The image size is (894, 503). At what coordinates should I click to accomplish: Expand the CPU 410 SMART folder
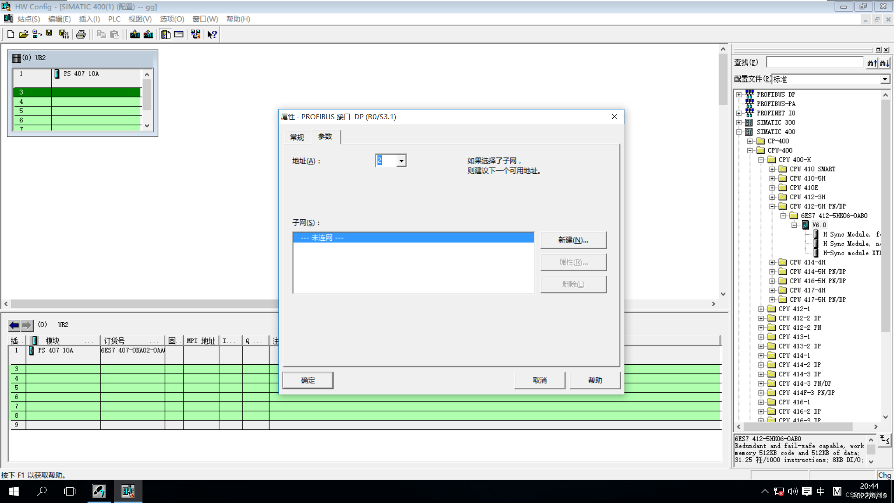click(x=772, y=169)
